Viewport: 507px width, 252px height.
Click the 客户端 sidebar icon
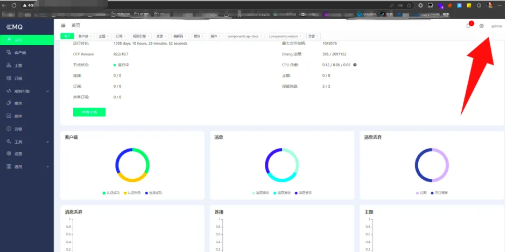click(9, 52)
